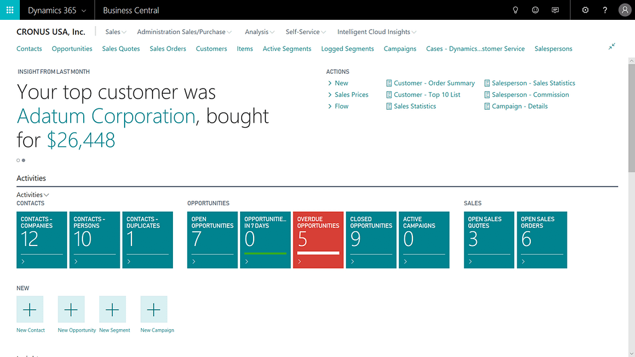Screen dimensions: 635x357
Task: Click the Salesperson - Commission report icon
Action: point(487,95)
